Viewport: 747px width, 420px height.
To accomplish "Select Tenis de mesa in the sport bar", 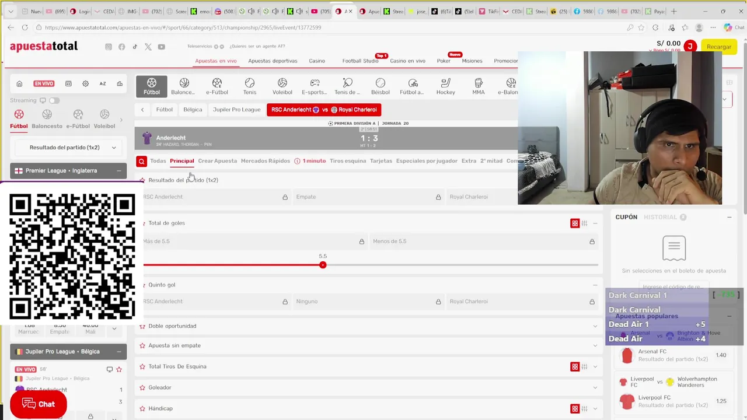I will [x=347, y=86].
